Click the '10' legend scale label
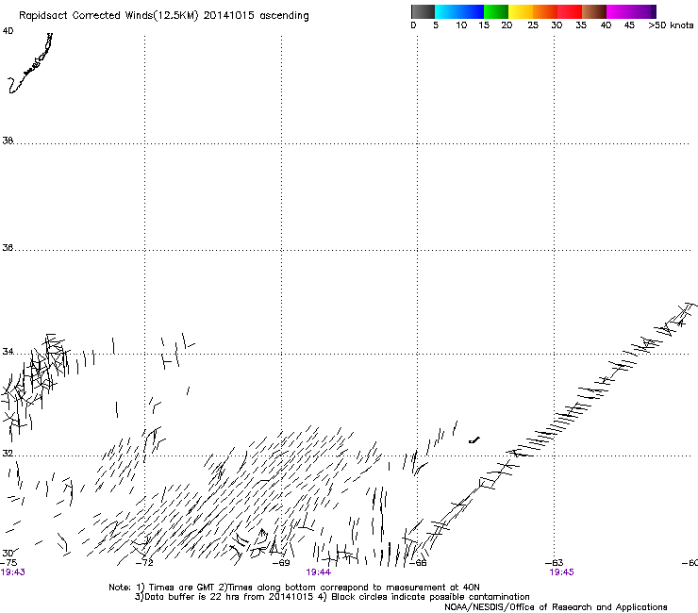This screenshot has width=698, height=613. 461,25
